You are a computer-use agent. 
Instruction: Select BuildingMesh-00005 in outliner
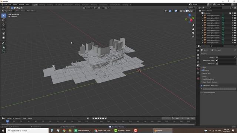pos(213,28)
